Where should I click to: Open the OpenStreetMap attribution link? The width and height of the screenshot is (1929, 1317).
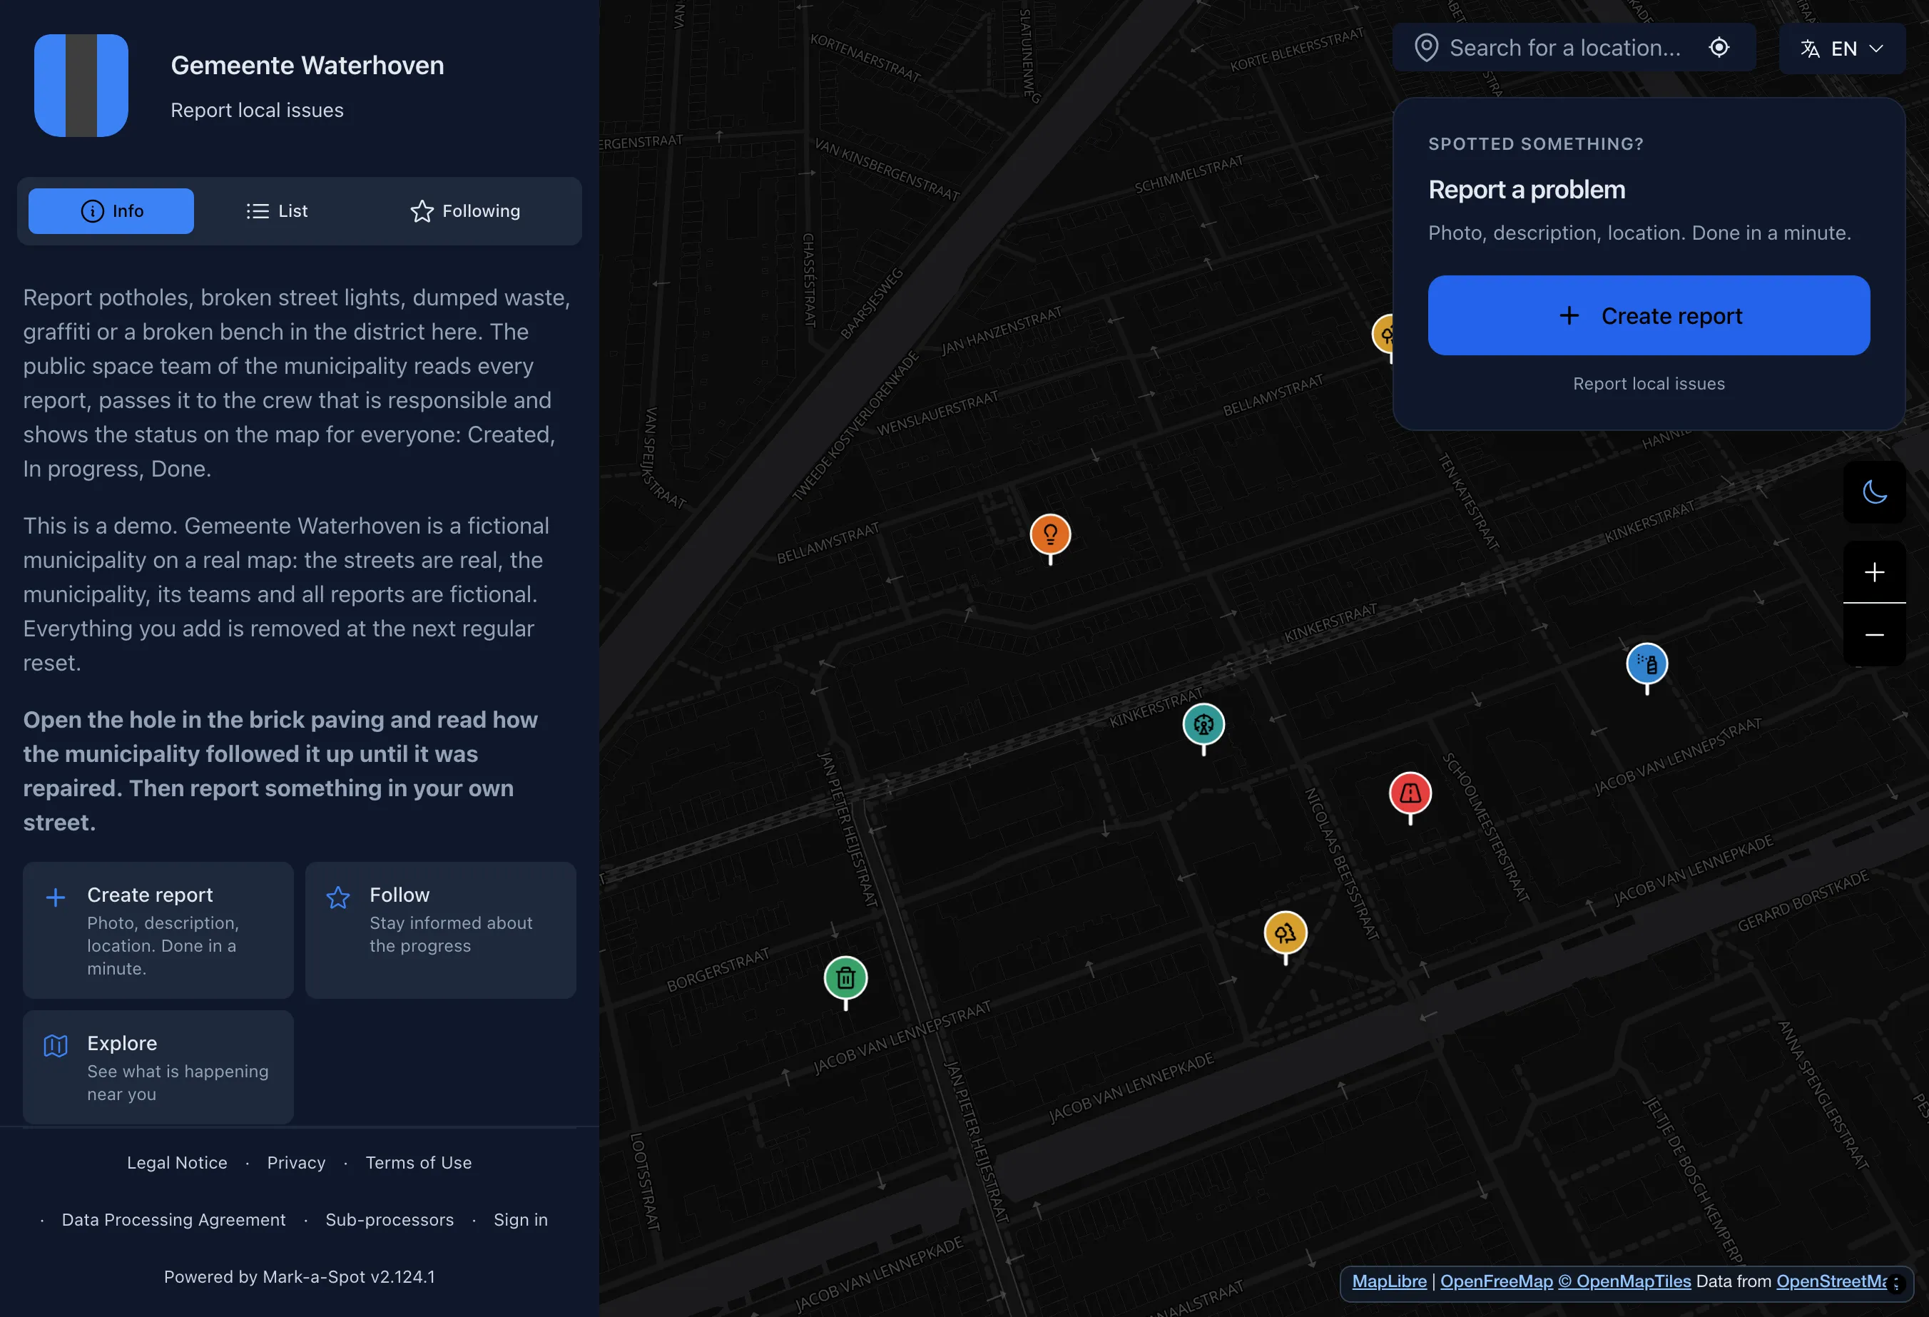(x=1832, y=1281)
